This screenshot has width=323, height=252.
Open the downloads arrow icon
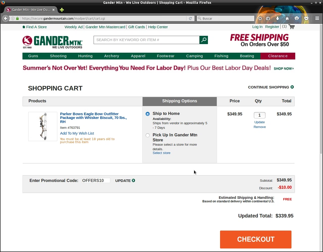click(x=278, y=18)
